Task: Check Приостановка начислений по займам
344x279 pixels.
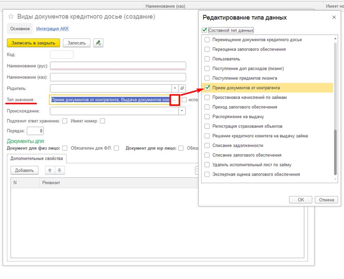Action: coord(207,97)
